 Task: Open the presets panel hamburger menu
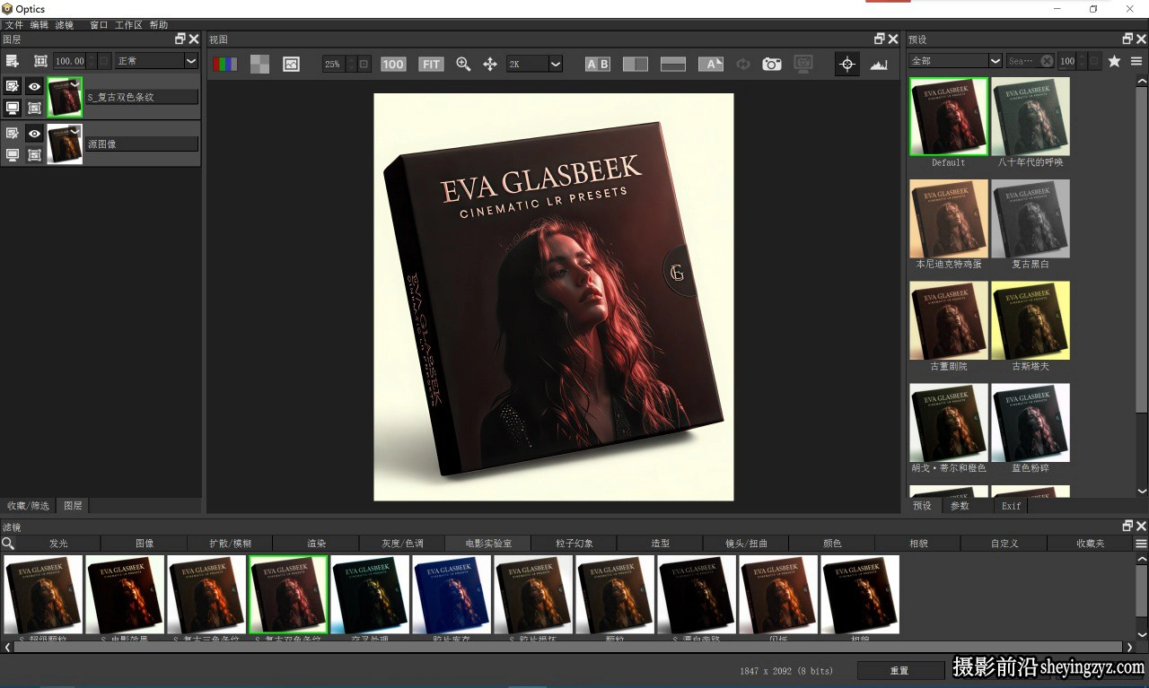[1136, 61]
